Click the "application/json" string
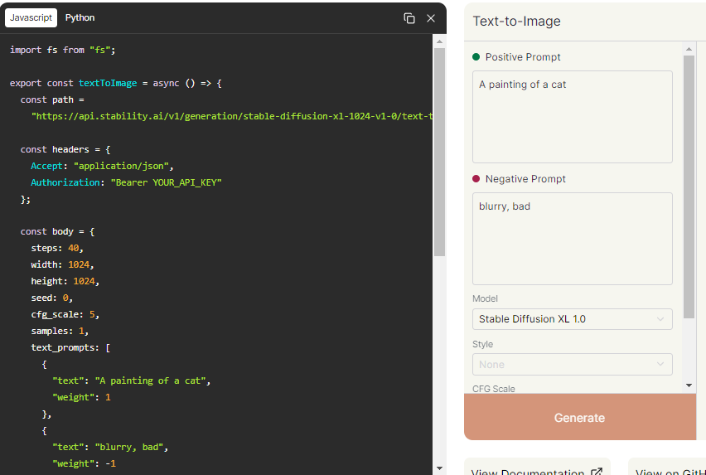The height and width of the screenshot is (475, 706). [121, 166]
